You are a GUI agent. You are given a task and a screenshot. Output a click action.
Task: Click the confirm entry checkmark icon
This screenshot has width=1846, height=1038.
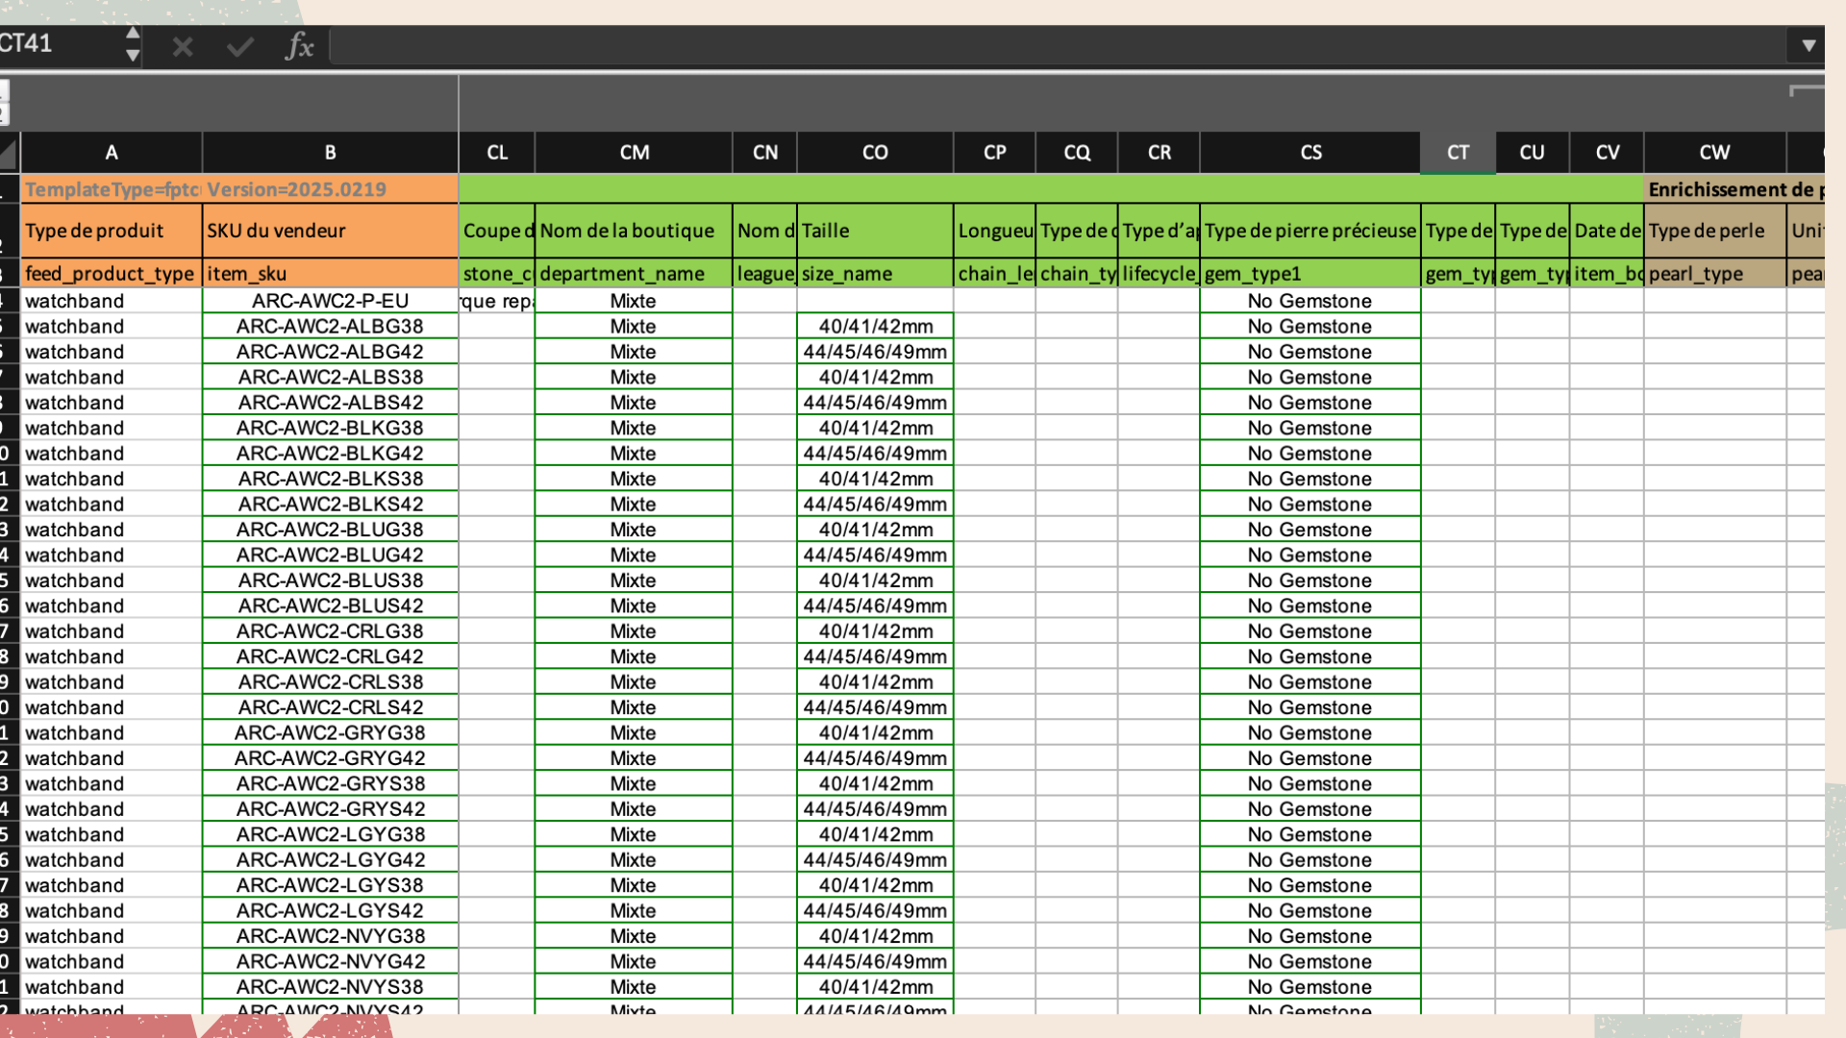(x=240, y=46)
